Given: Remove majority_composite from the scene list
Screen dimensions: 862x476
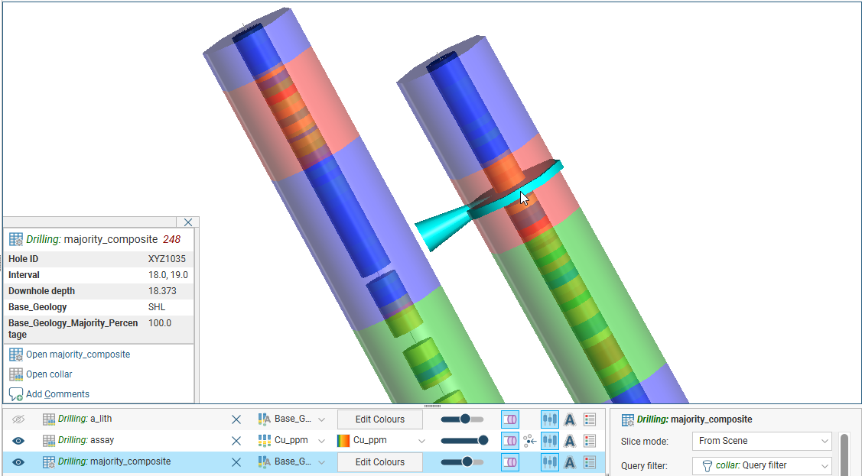Looking at the screenshot, I should click(236, 462).
